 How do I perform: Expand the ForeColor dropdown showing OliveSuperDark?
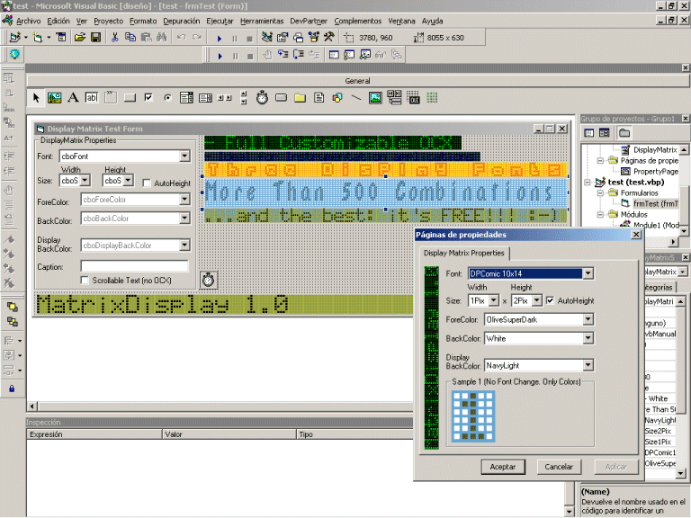[588, 319]
